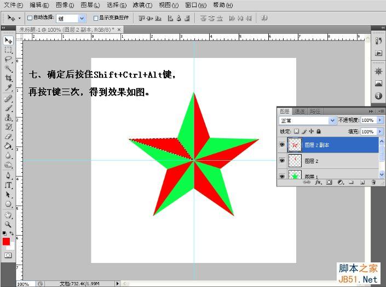Select the Crop tool
386x287 pixels.
[8, 78]
